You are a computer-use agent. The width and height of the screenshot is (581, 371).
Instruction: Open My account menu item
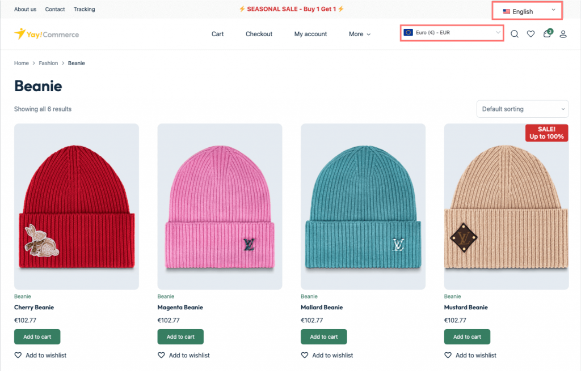[310, 34]
